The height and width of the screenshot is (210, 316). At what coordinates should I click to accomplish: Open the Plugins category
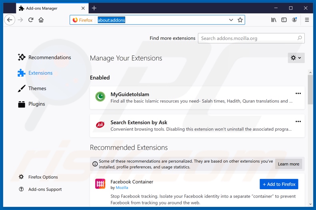[x=32, y=104]
